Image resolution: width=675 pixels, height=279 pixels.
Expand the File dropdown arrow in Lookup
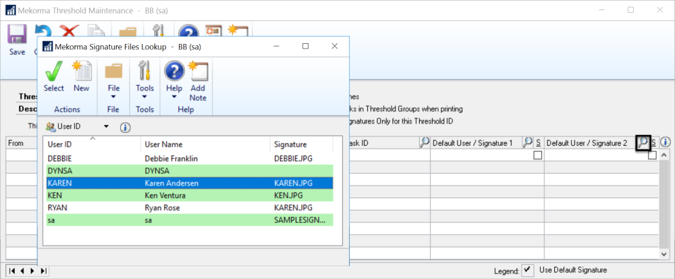(113, 97)
